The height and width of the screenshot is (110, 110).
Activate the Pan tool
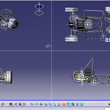coord(41,105)
